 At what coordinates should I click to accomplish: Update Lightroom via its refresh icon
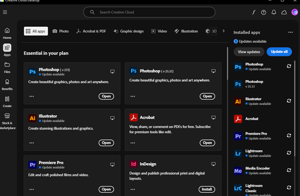289,153
